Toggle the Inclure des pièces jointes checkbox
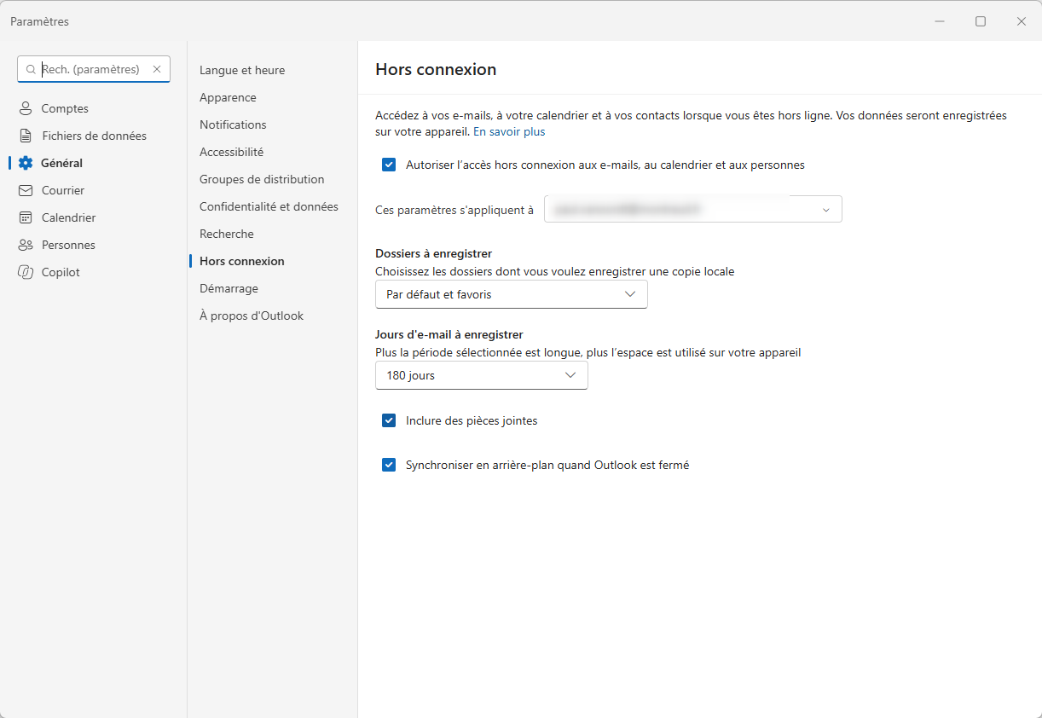The height and width of the screenshot is (718, 1042). click(x=389, y=420)
